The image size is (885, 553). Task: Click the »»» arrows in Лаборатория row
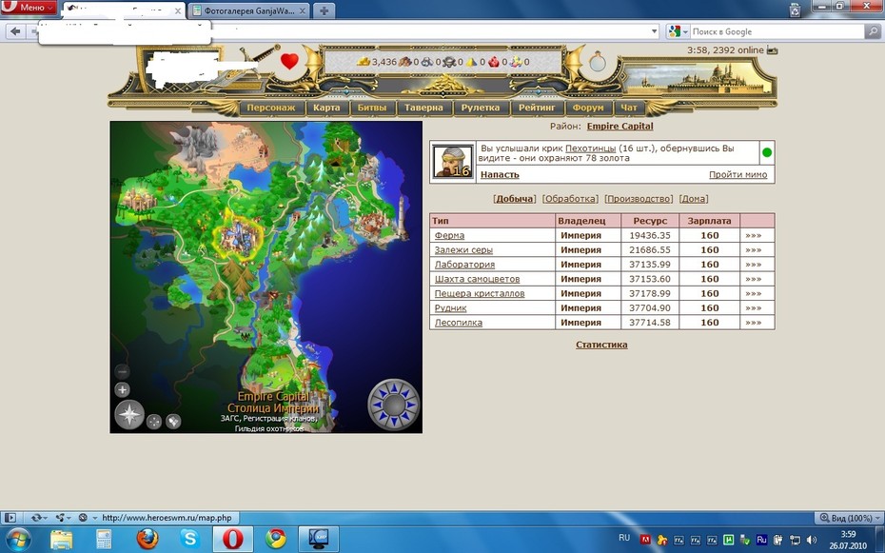[754, 264]
